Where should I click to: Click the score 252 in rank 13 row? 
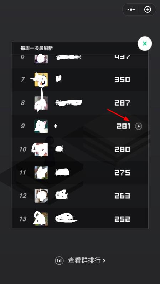pyautogui.click(x=122, y=219)
